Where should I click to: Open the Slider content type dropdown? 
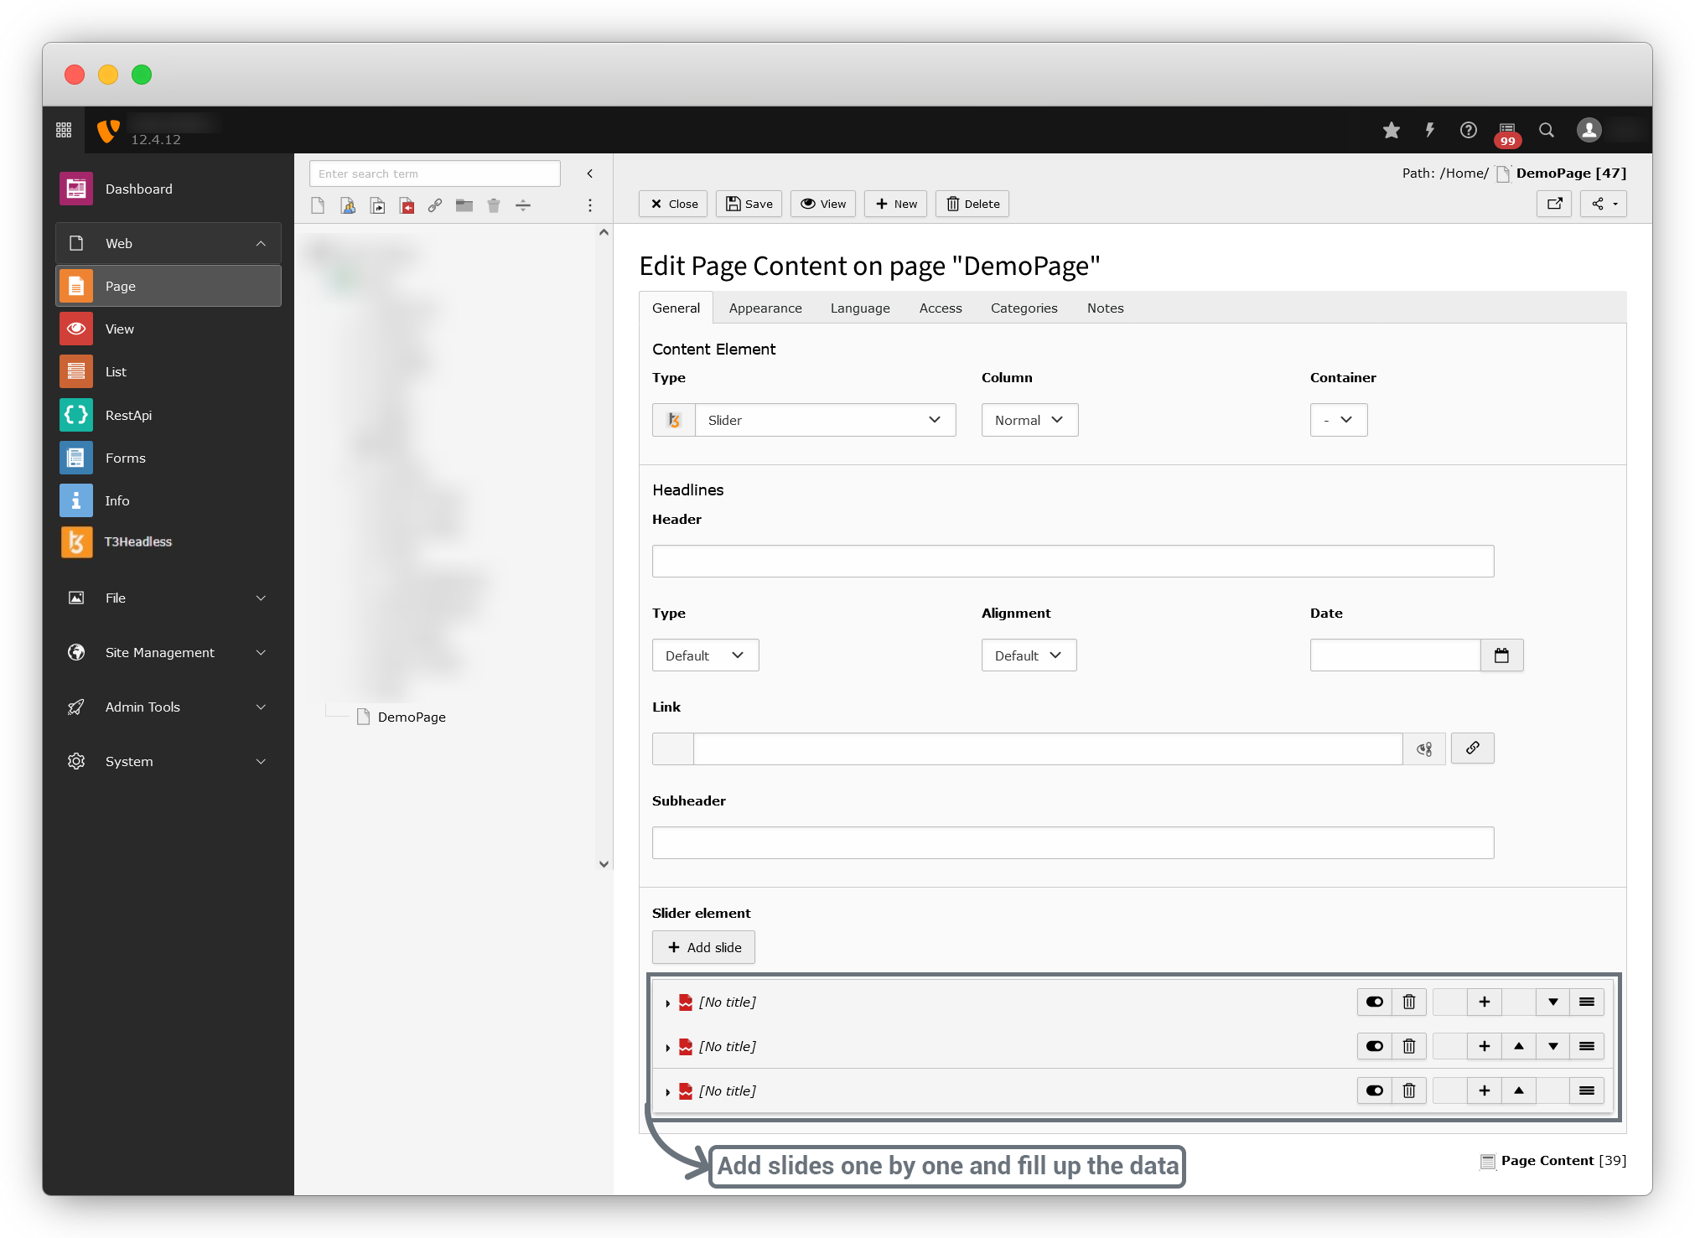[824, 420]
